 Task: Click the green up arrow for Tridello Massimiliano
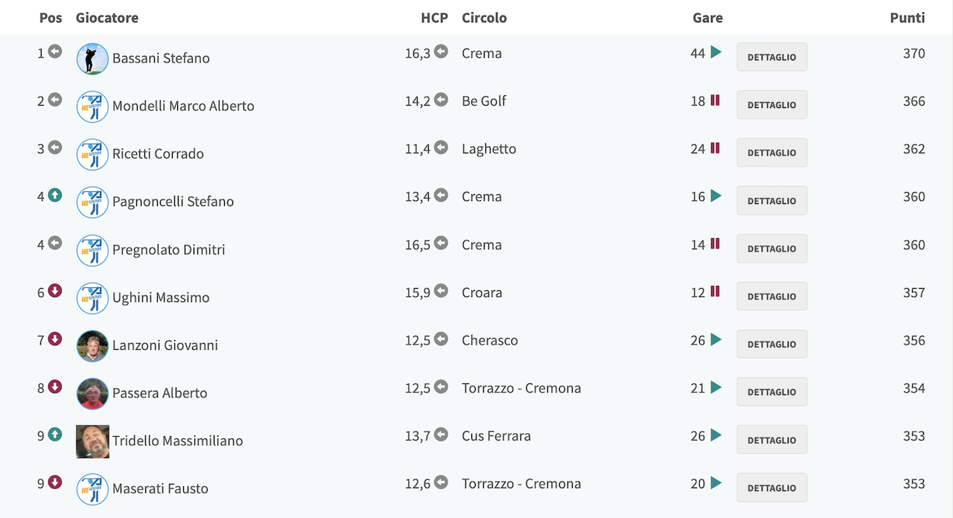coord(55,434)
